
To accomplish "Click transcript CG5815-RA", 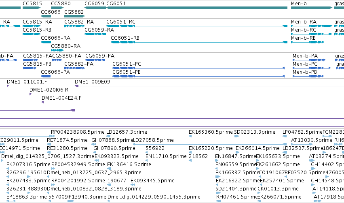I will point(38,22).
